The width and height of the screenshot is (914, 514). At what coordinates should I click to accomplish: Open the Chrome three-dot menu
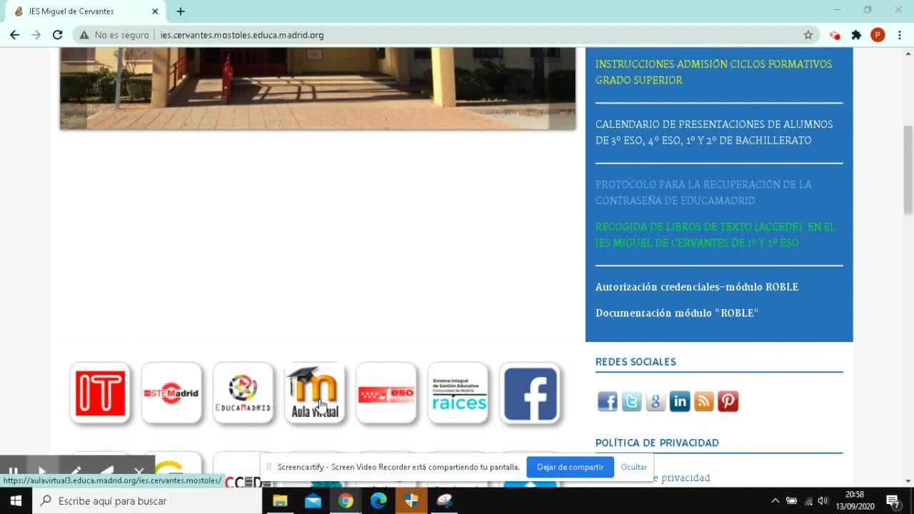point(899,35)
